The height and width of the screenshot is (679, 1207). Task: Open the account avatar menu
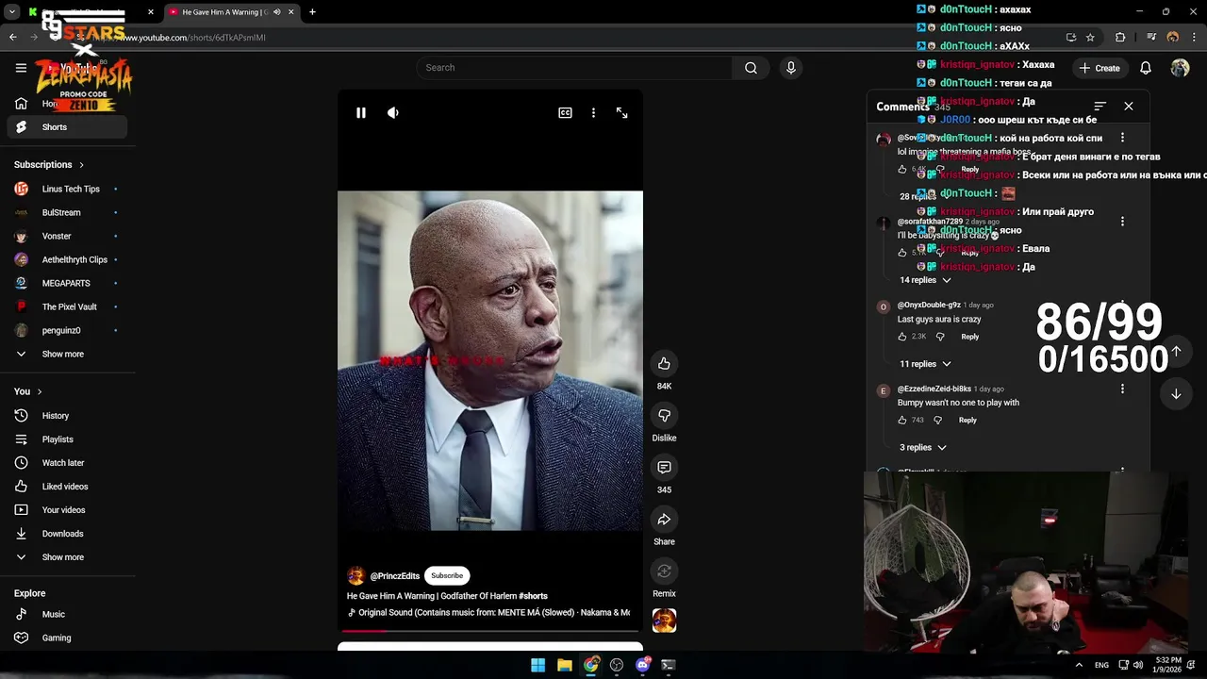tap(1180, 68)
